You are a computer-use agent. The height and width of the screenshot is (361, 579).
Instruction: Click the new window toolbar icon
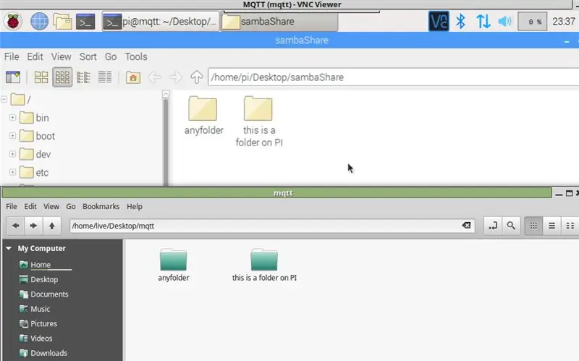pos(13,77)
